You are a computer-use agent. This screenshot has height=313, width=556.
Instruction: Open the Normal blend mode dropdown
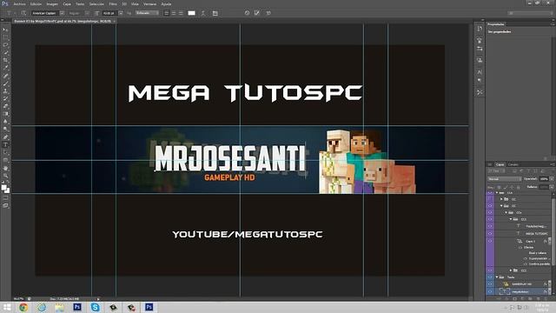(504, 179)
